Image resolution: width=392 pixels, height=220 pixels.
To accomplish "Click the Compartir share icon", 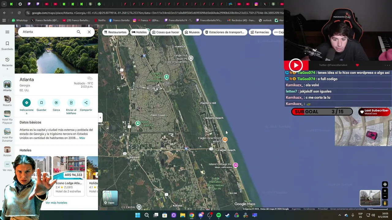I will coord(86,103).
